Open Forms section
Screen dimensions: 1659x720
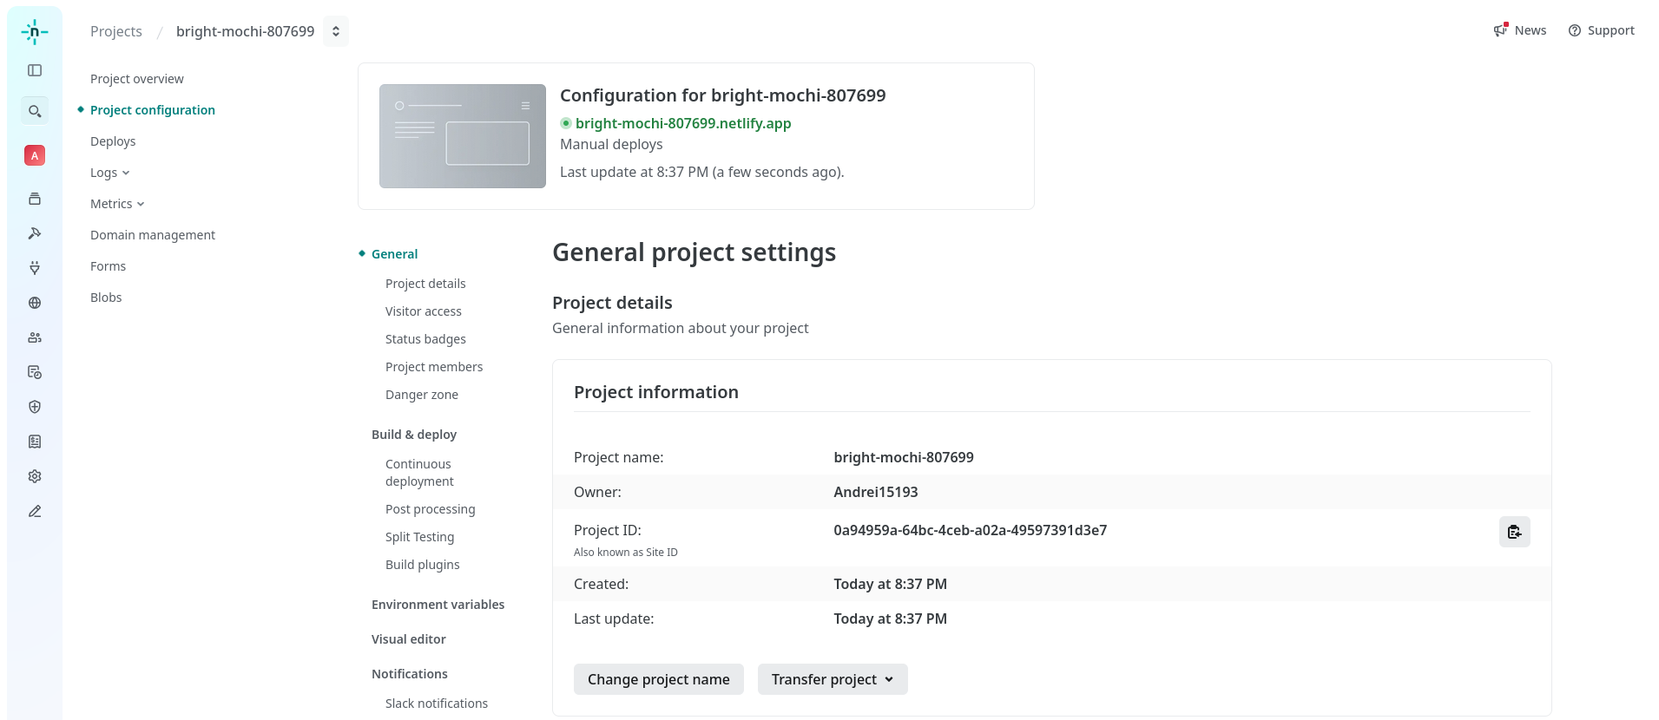tap(108, 266)
